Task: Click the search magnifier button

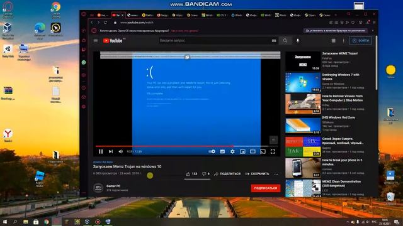Action: pyautogui.click(x=285, y=40)
